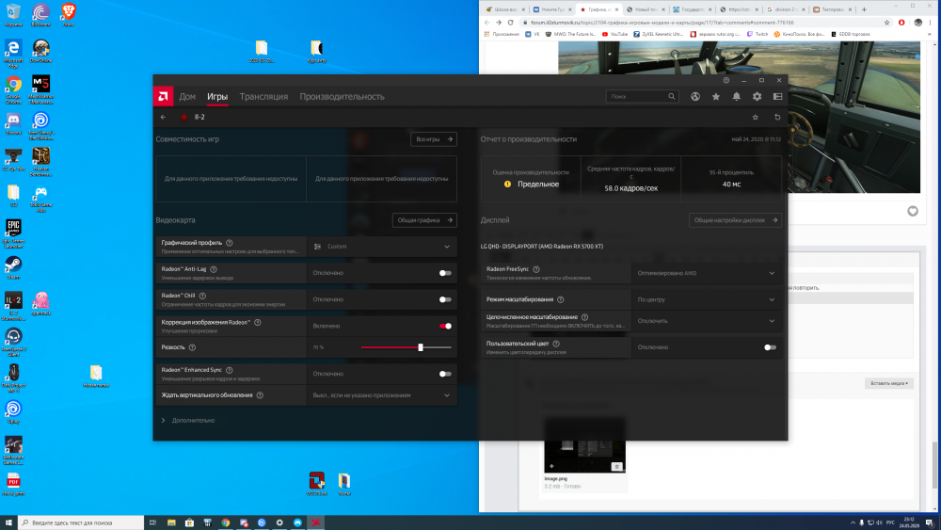
Task: Open notifications bell in AMD Software
Action: coord(737,96)
